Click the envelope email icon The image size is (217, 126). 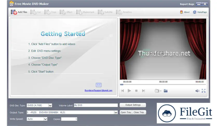pos(99,85)
